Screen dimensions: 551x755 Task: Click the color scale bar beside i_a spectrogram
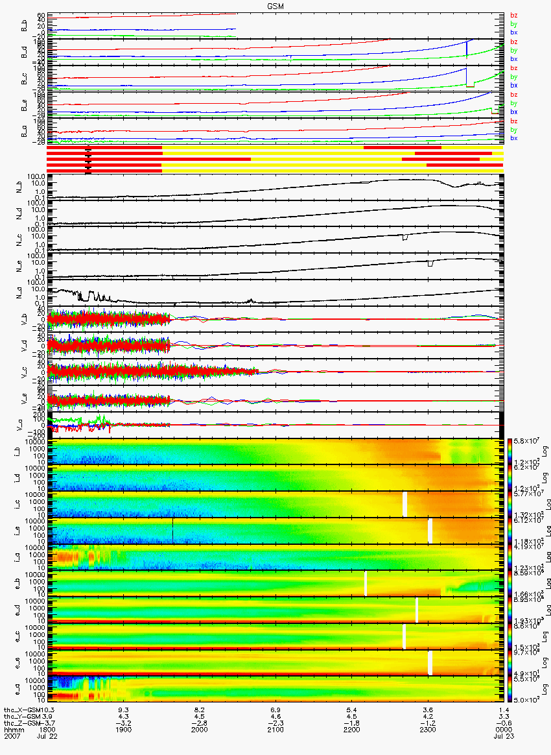coord(509,558)
